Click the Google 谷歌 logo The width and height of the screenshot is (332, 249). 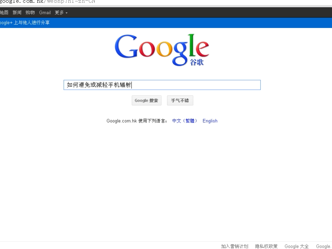click(x=162, y=50)
